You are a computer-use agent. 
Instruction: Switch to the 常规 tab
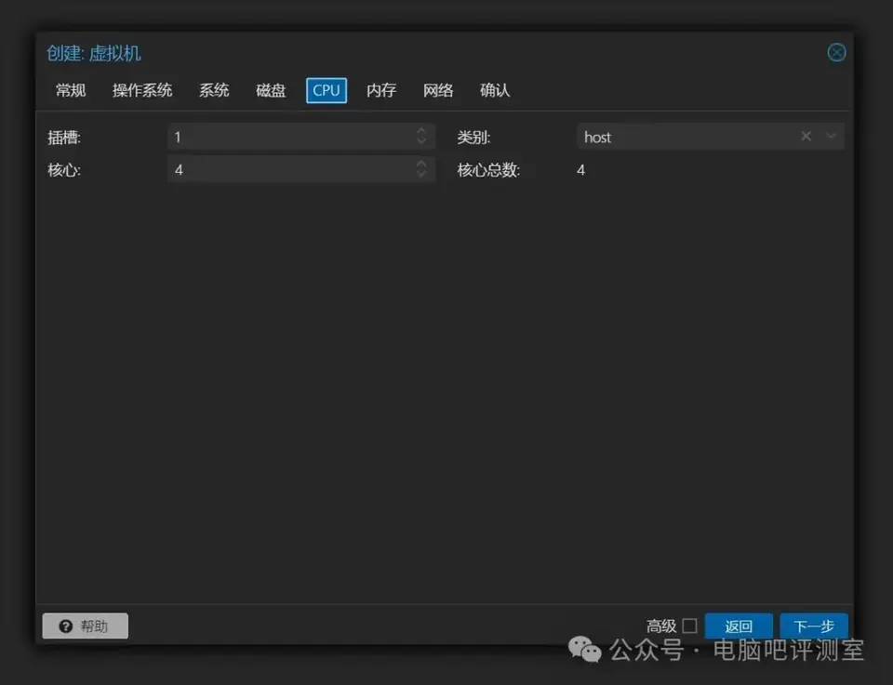click(x=71, y=90)
